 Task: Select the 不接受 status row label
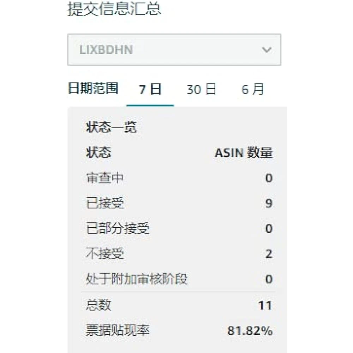pyautogui.click(x=105, y=254)
